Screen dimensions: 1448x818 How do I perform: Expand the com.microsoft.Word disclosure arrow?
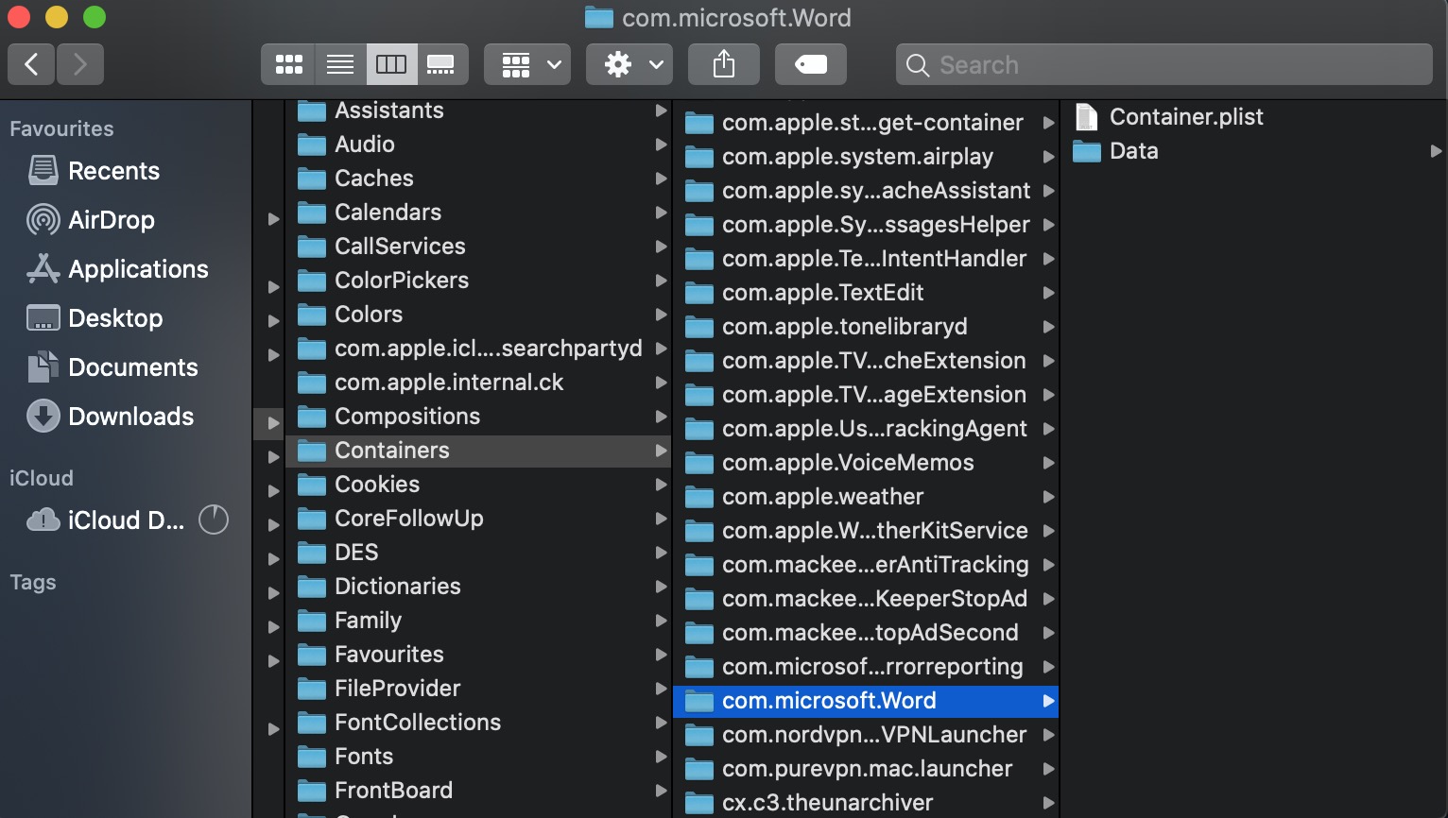point(1048,701)
